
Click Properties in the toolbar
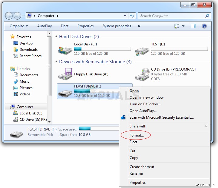[85, 26]
